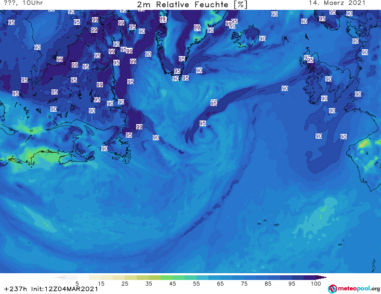Click the colorbar value "85"

click(x=268, y=284)
